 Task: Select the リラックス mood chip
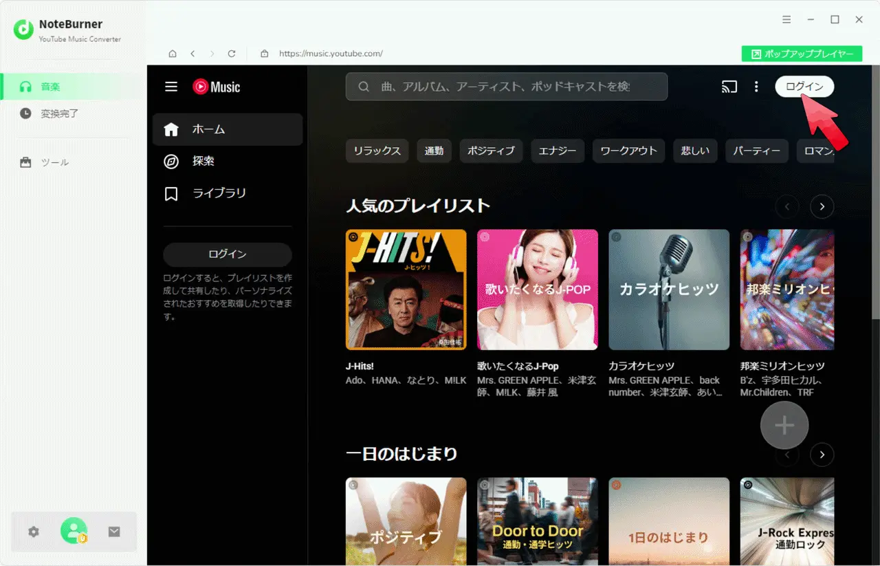(x=377, y=151)
